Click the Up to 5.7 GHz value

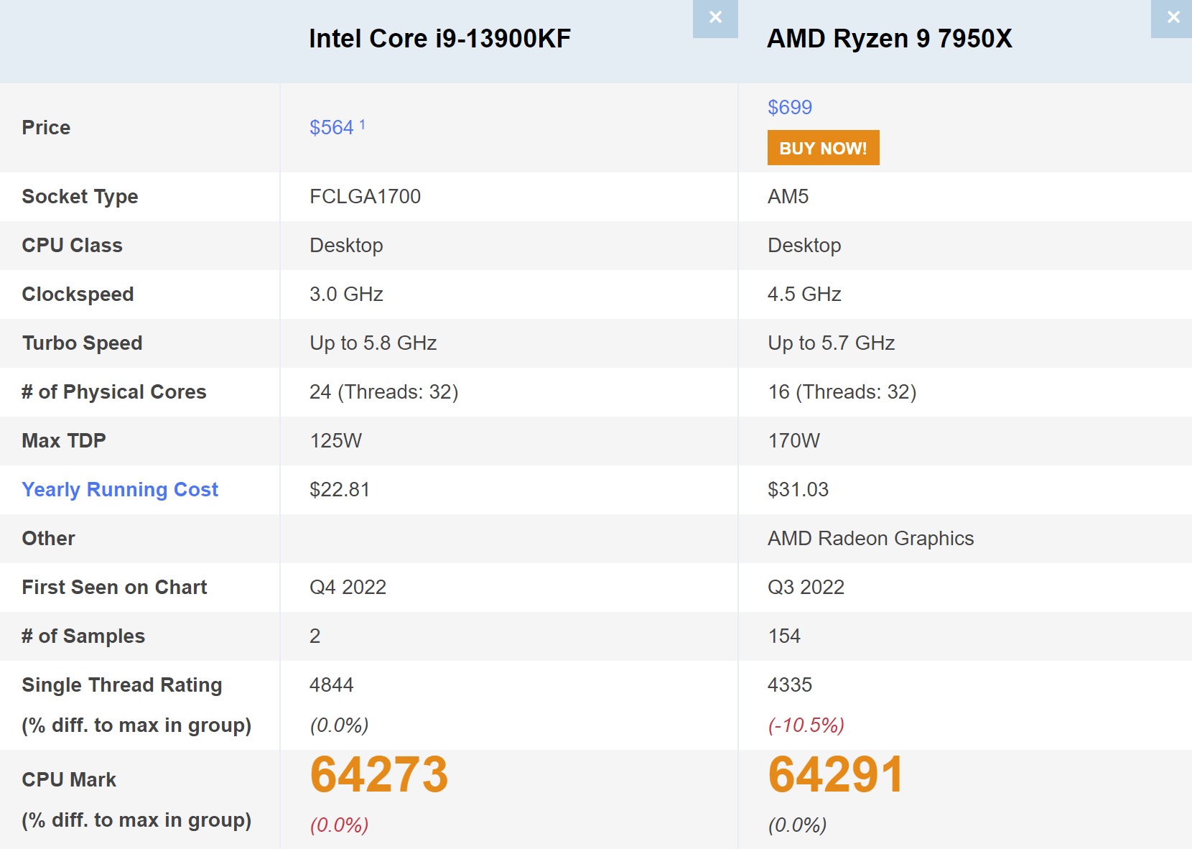(x=831, y=343)
